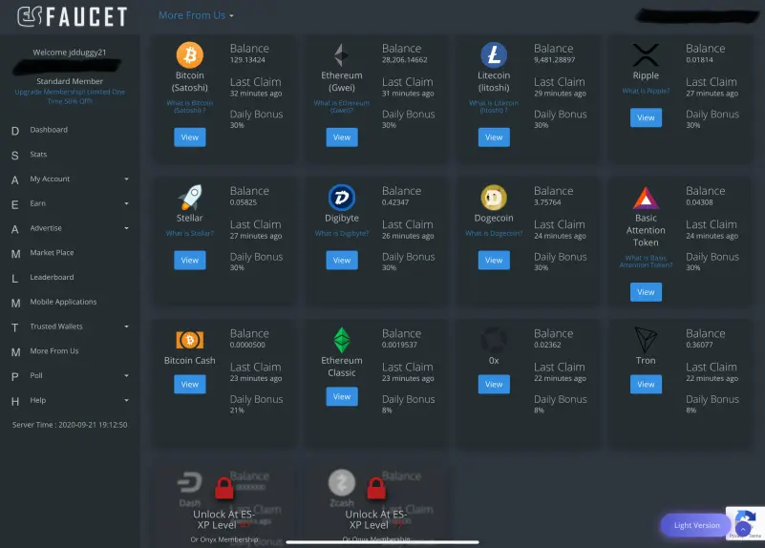Screen dimensions: 765x548
Task: Open the What is Digibyte link
Action: (342, 234)
